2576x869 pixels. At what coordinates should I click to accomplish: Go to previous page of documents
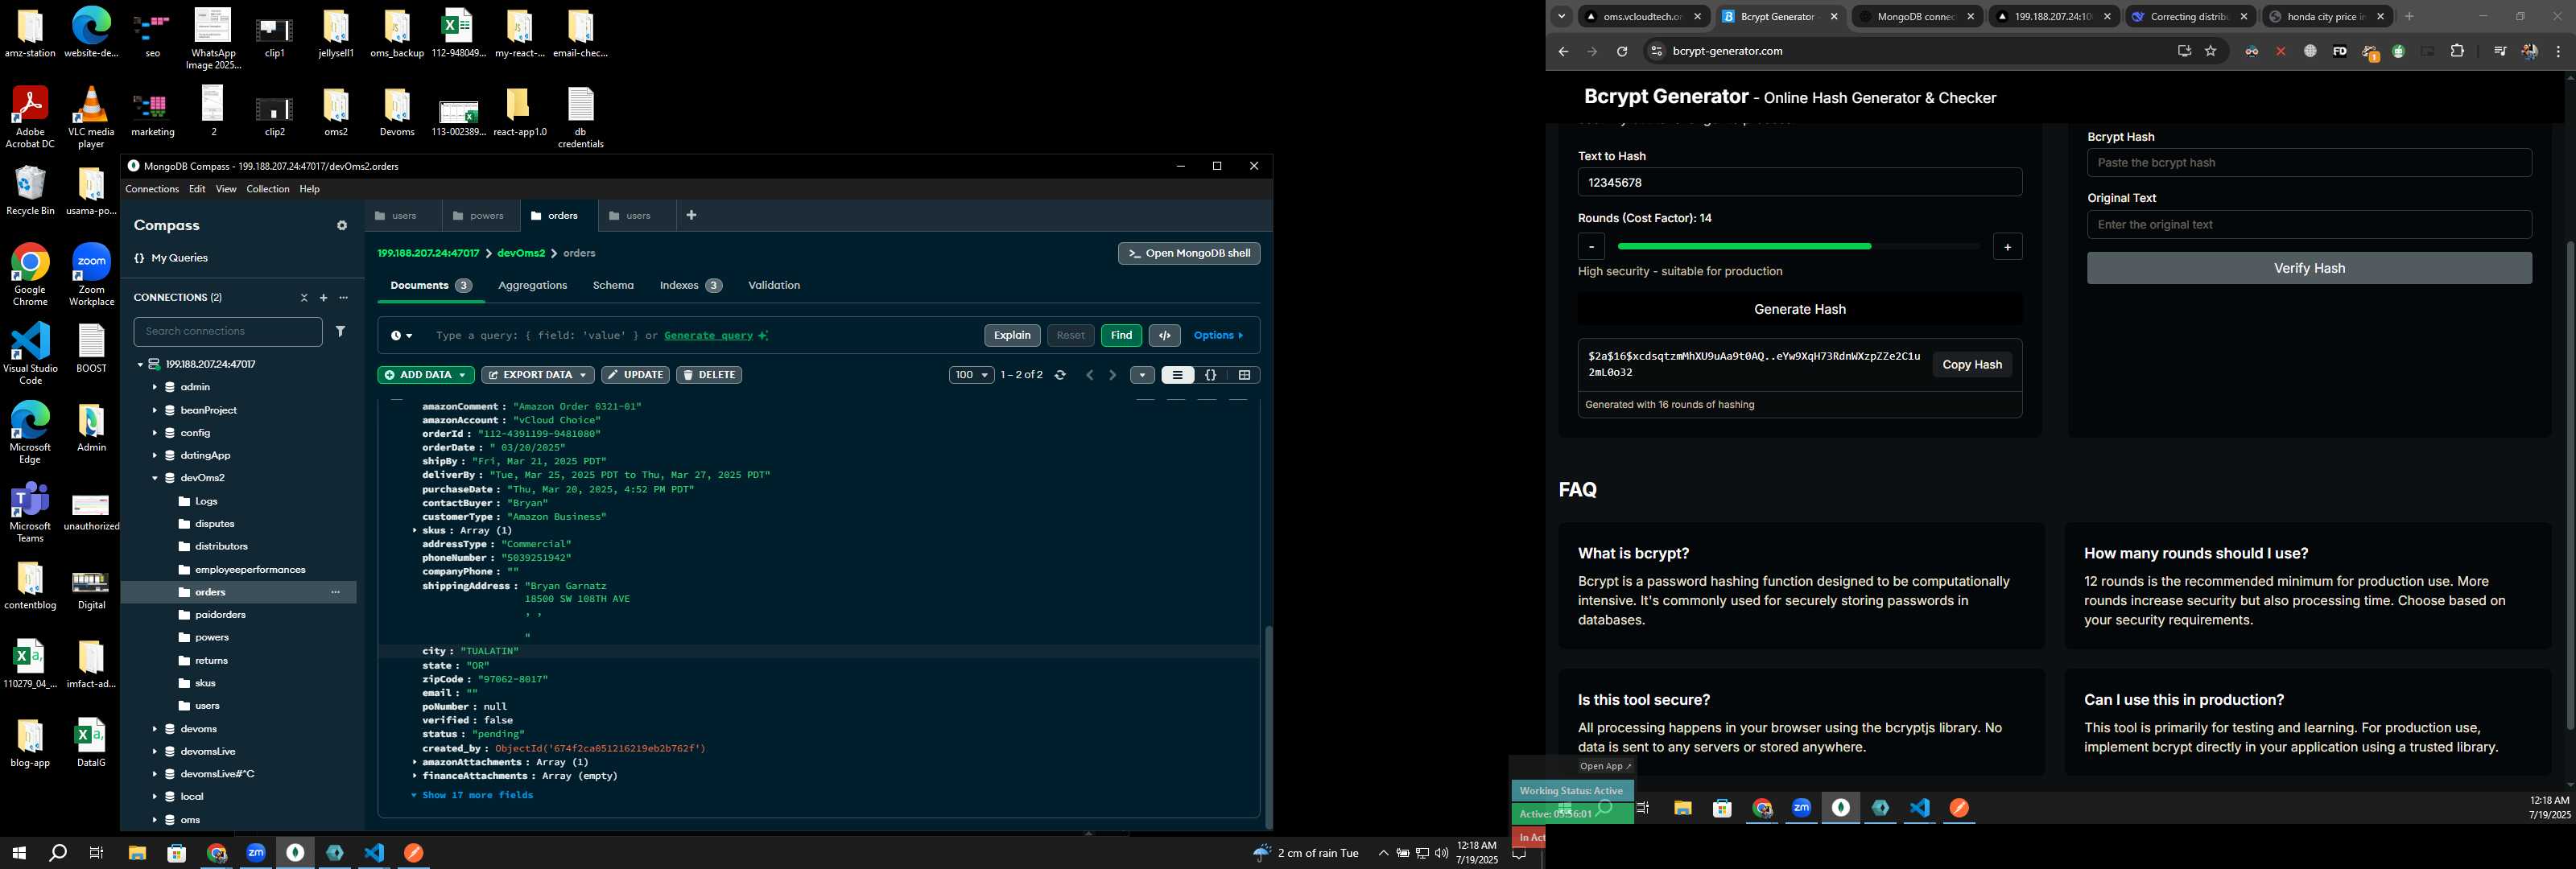(x=1090, y=375)
